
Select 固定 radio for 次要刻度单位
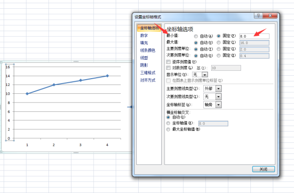(219, 56)
